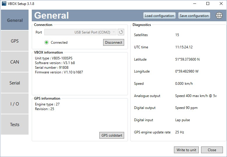
Task: Maximize the VBOX Setup window
Action: (208, 3)
